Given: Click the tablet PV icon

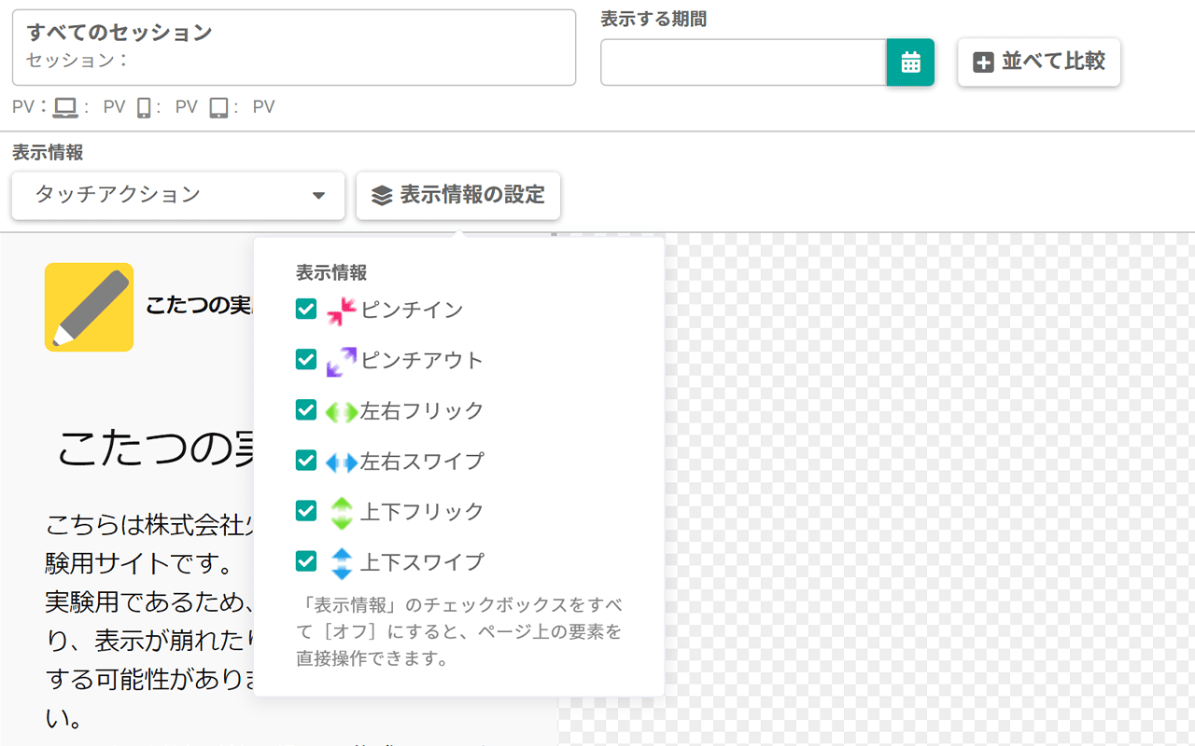Looking at the screenshot, I should [x=218, y=108].
